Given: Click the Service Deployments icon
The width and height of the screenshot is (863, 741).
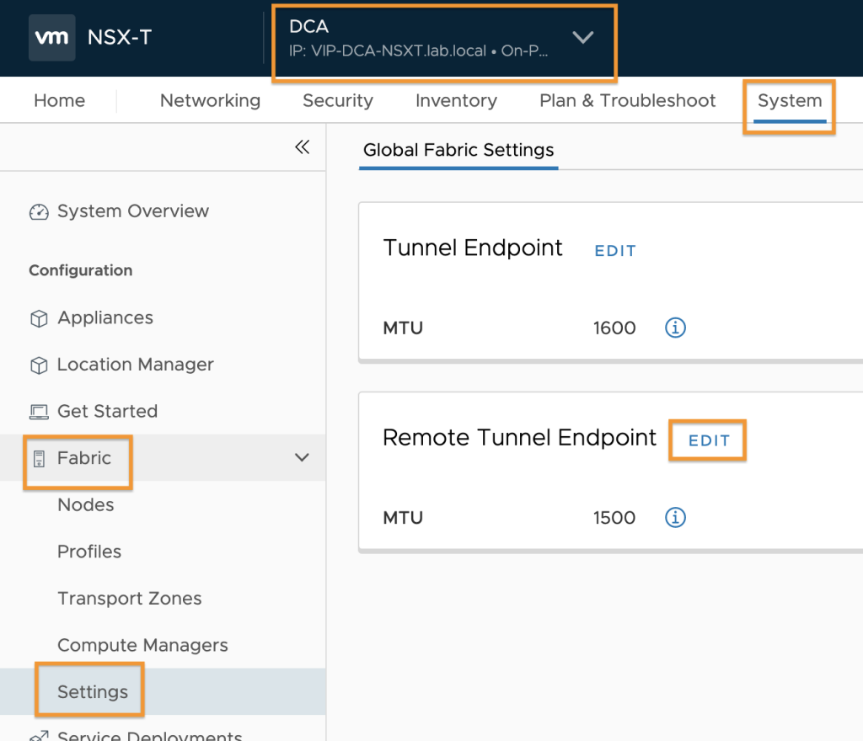Looking at the screenshot, I should click(x=39, y=735).
